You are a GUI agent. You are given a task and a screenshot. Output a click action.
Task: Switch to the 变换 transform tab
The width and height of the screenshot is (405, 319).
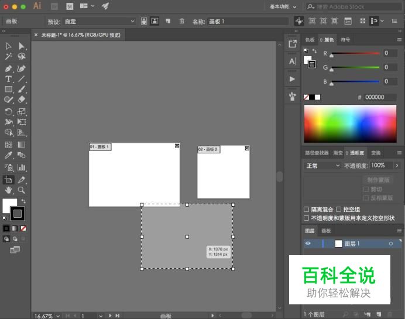tap(376, 153)
